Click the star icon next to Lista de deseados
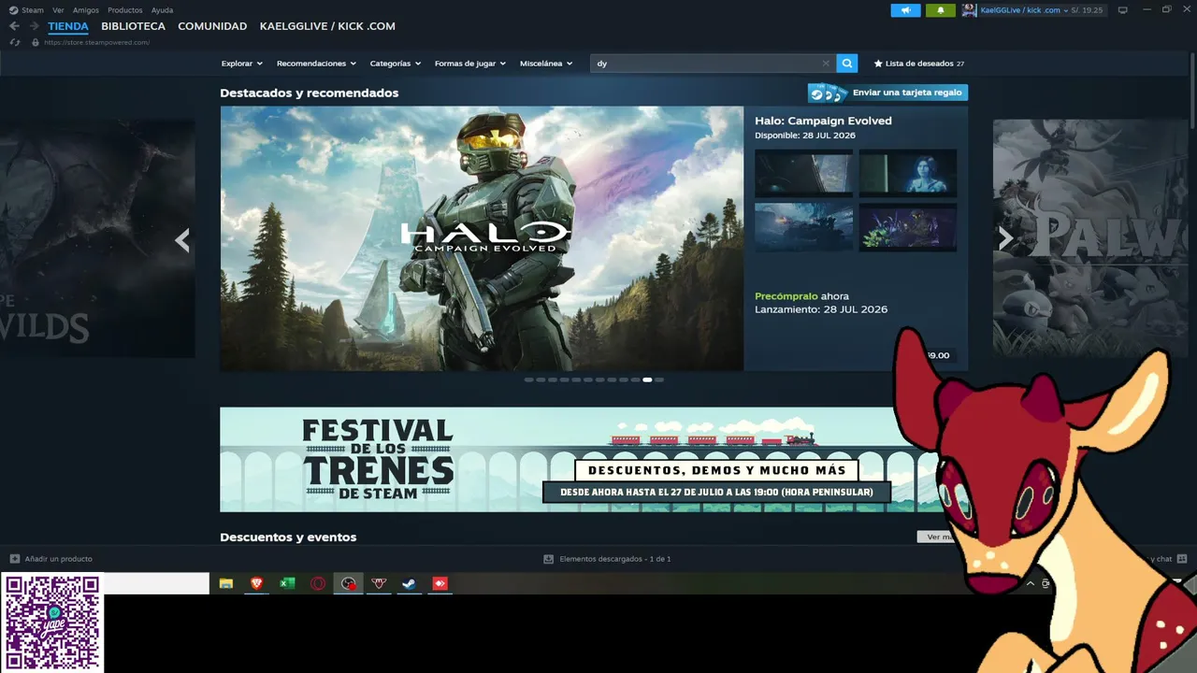The image size is (1197, 673). point(878,64)
